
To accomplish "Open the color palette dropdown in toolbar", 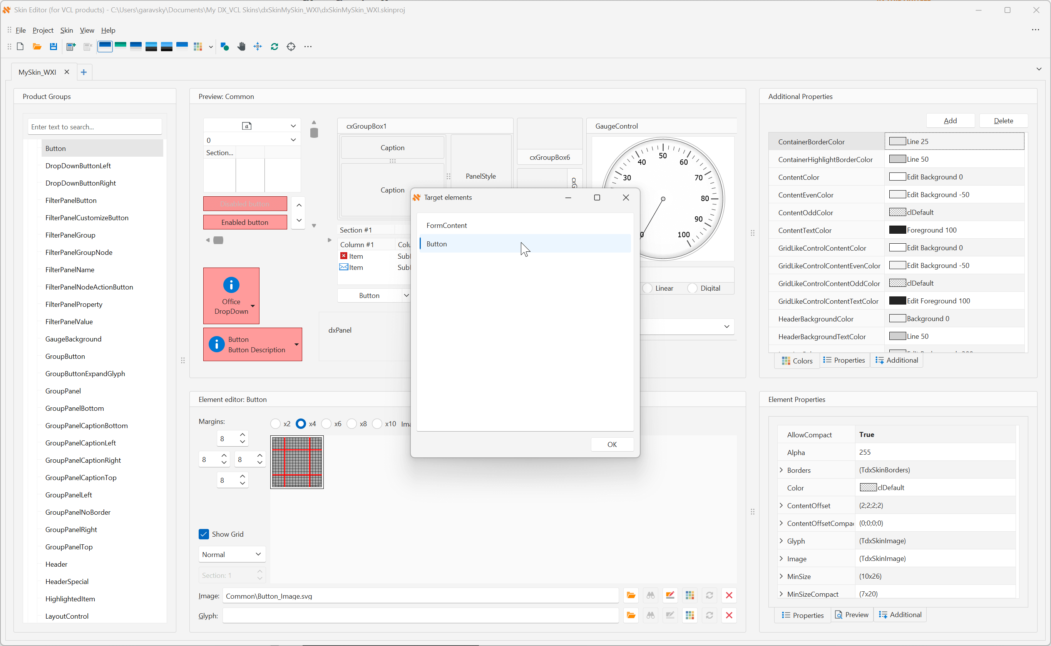I will pos(210,47).
